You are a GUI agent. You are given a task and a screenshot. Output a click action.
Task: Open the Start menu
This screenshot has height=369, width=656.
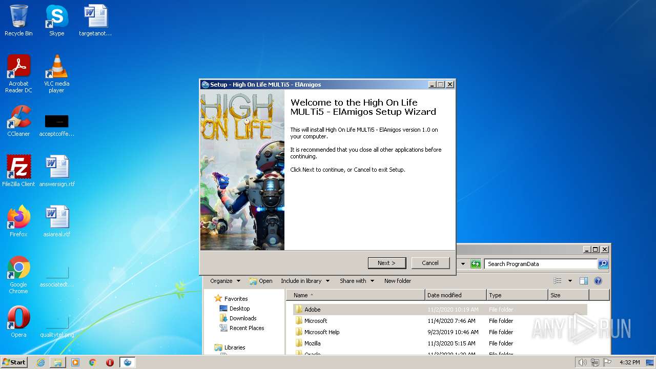coord(14,362)
